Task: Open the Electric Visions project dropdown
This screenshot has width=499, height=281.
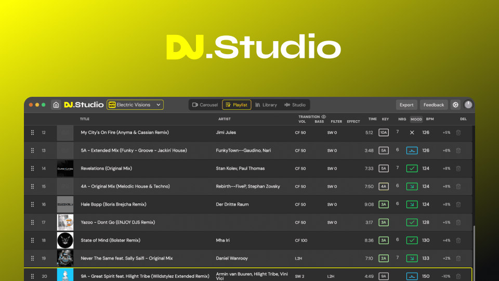Action: coord(135,105)
